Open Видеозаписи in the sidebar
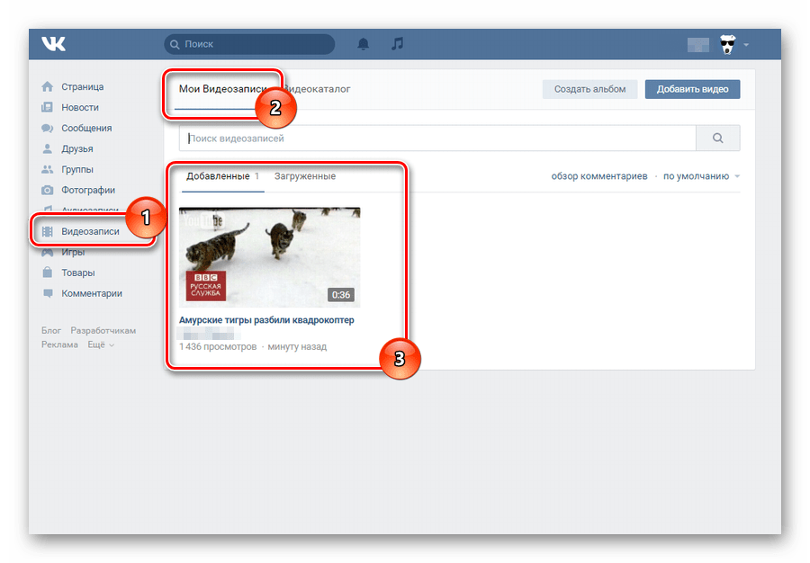 coord(90,231)
